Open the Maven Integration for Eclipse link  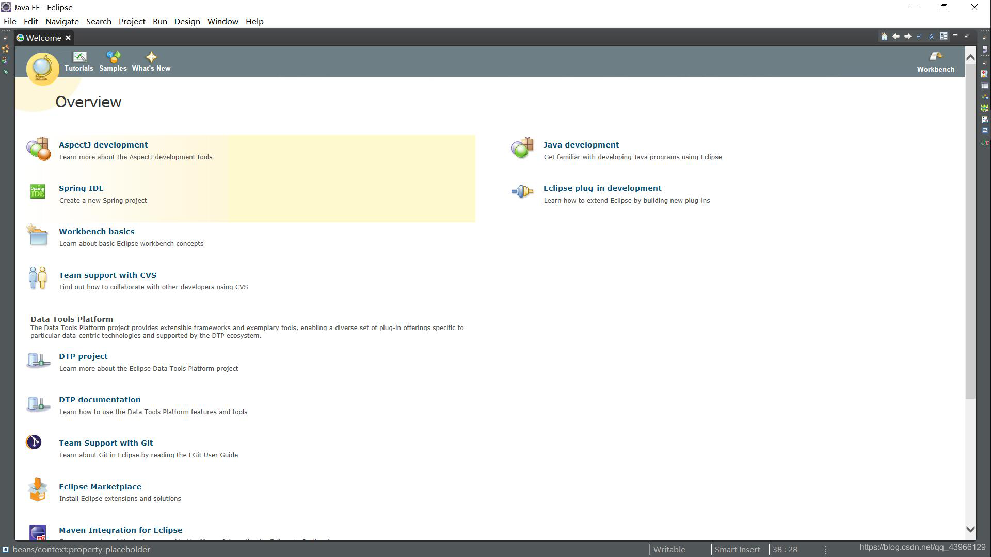click(120, 530)
